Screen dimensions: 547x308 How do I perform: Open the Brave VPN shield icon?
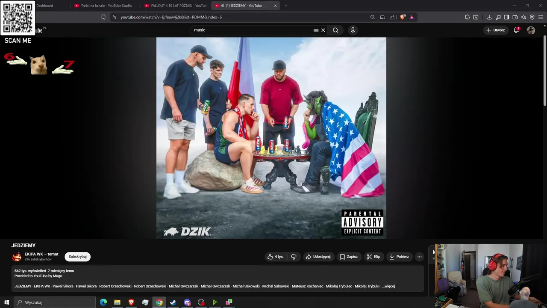532,17
